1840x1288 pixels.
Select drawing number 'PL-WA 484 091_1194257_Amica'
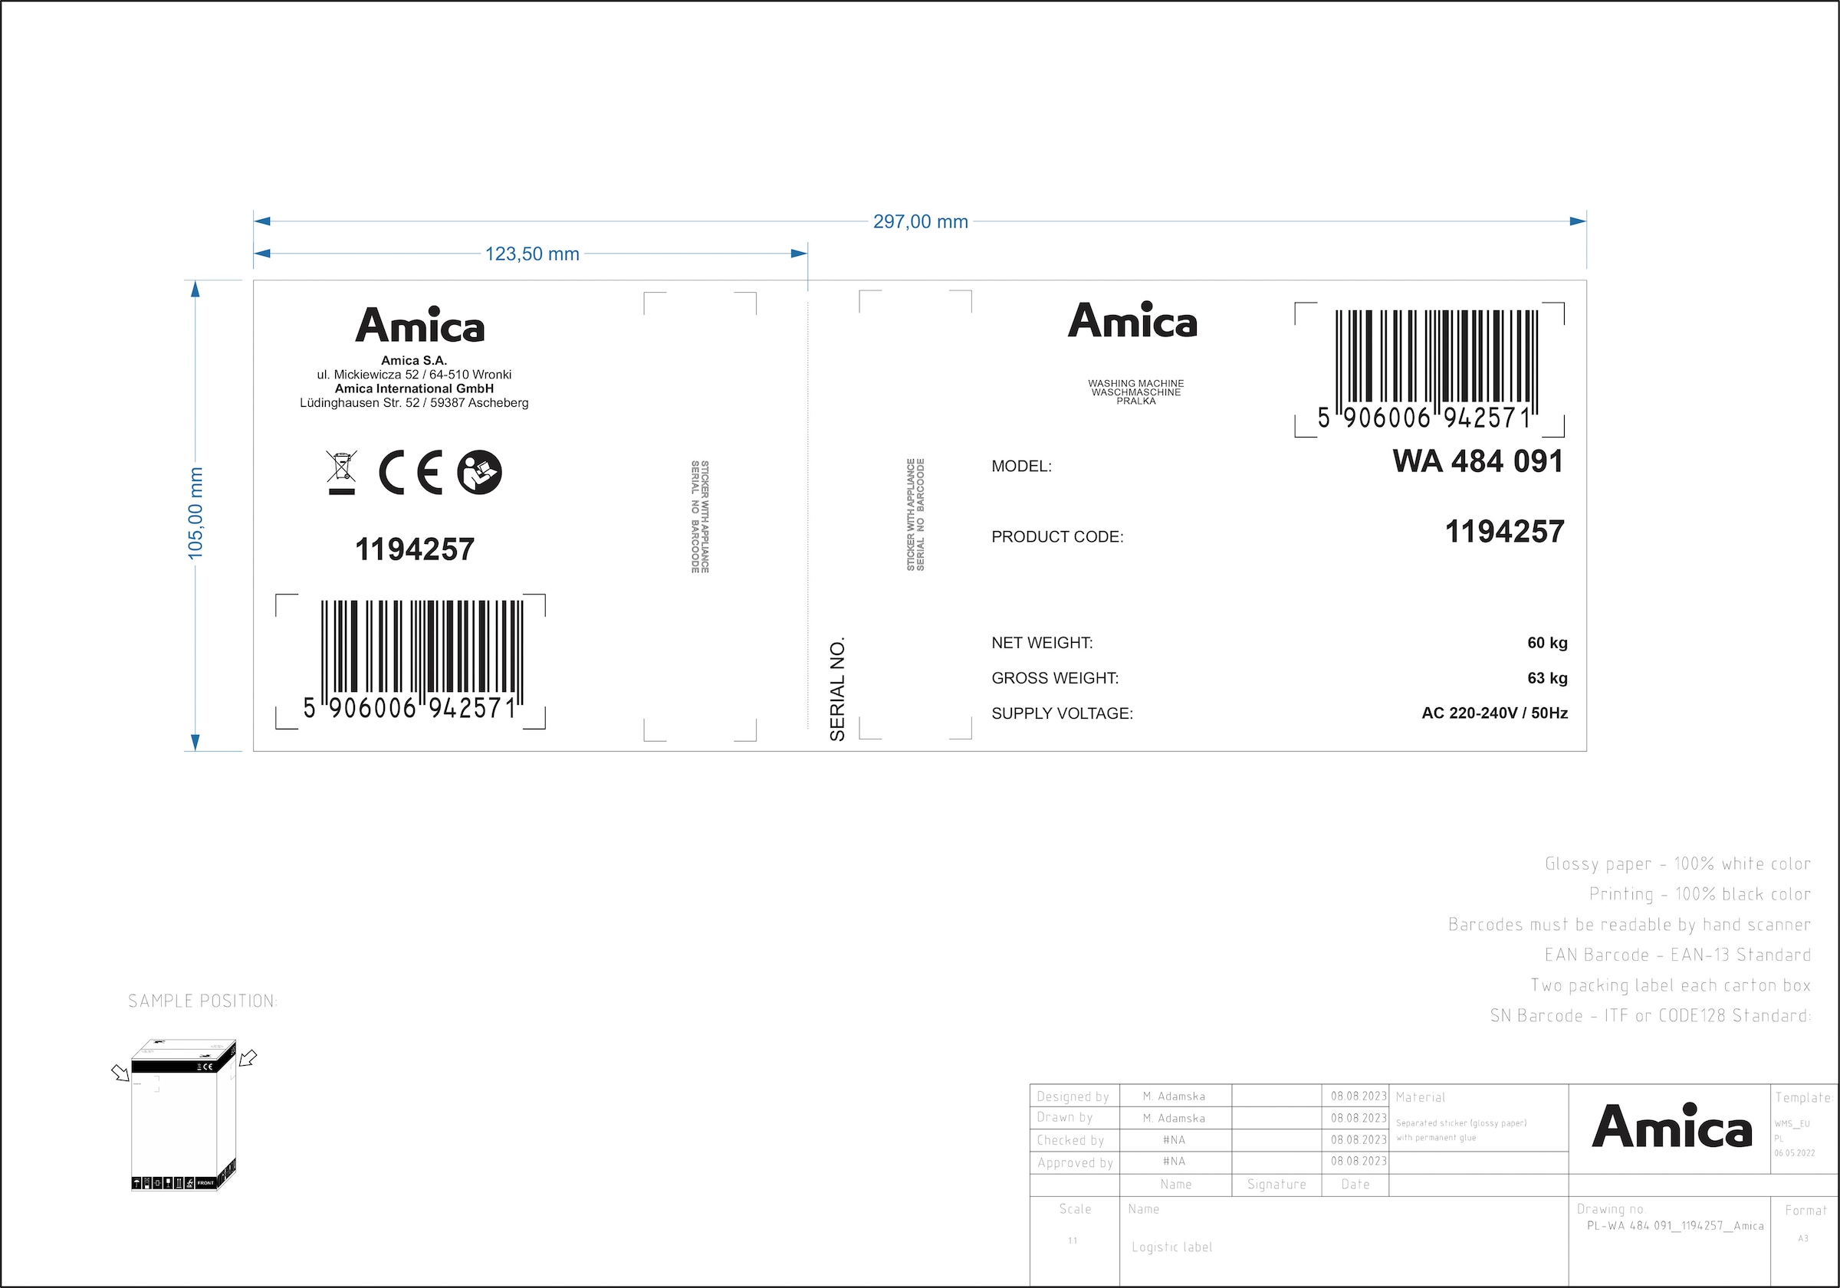(1675, 1225)
